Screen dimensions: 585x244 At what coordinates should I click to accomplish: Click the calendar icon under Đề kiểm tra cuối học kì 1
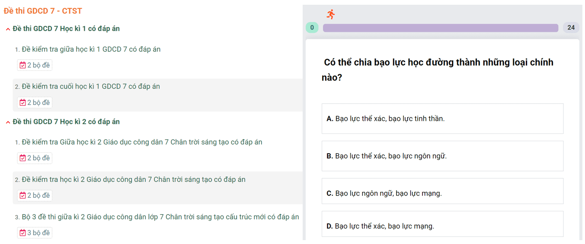(22, 102)
